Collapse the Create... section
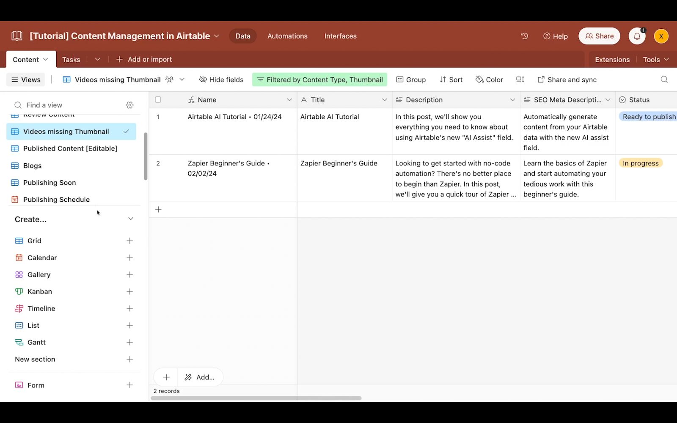Viewport: 677px width, 423px height. coord(131,219)
